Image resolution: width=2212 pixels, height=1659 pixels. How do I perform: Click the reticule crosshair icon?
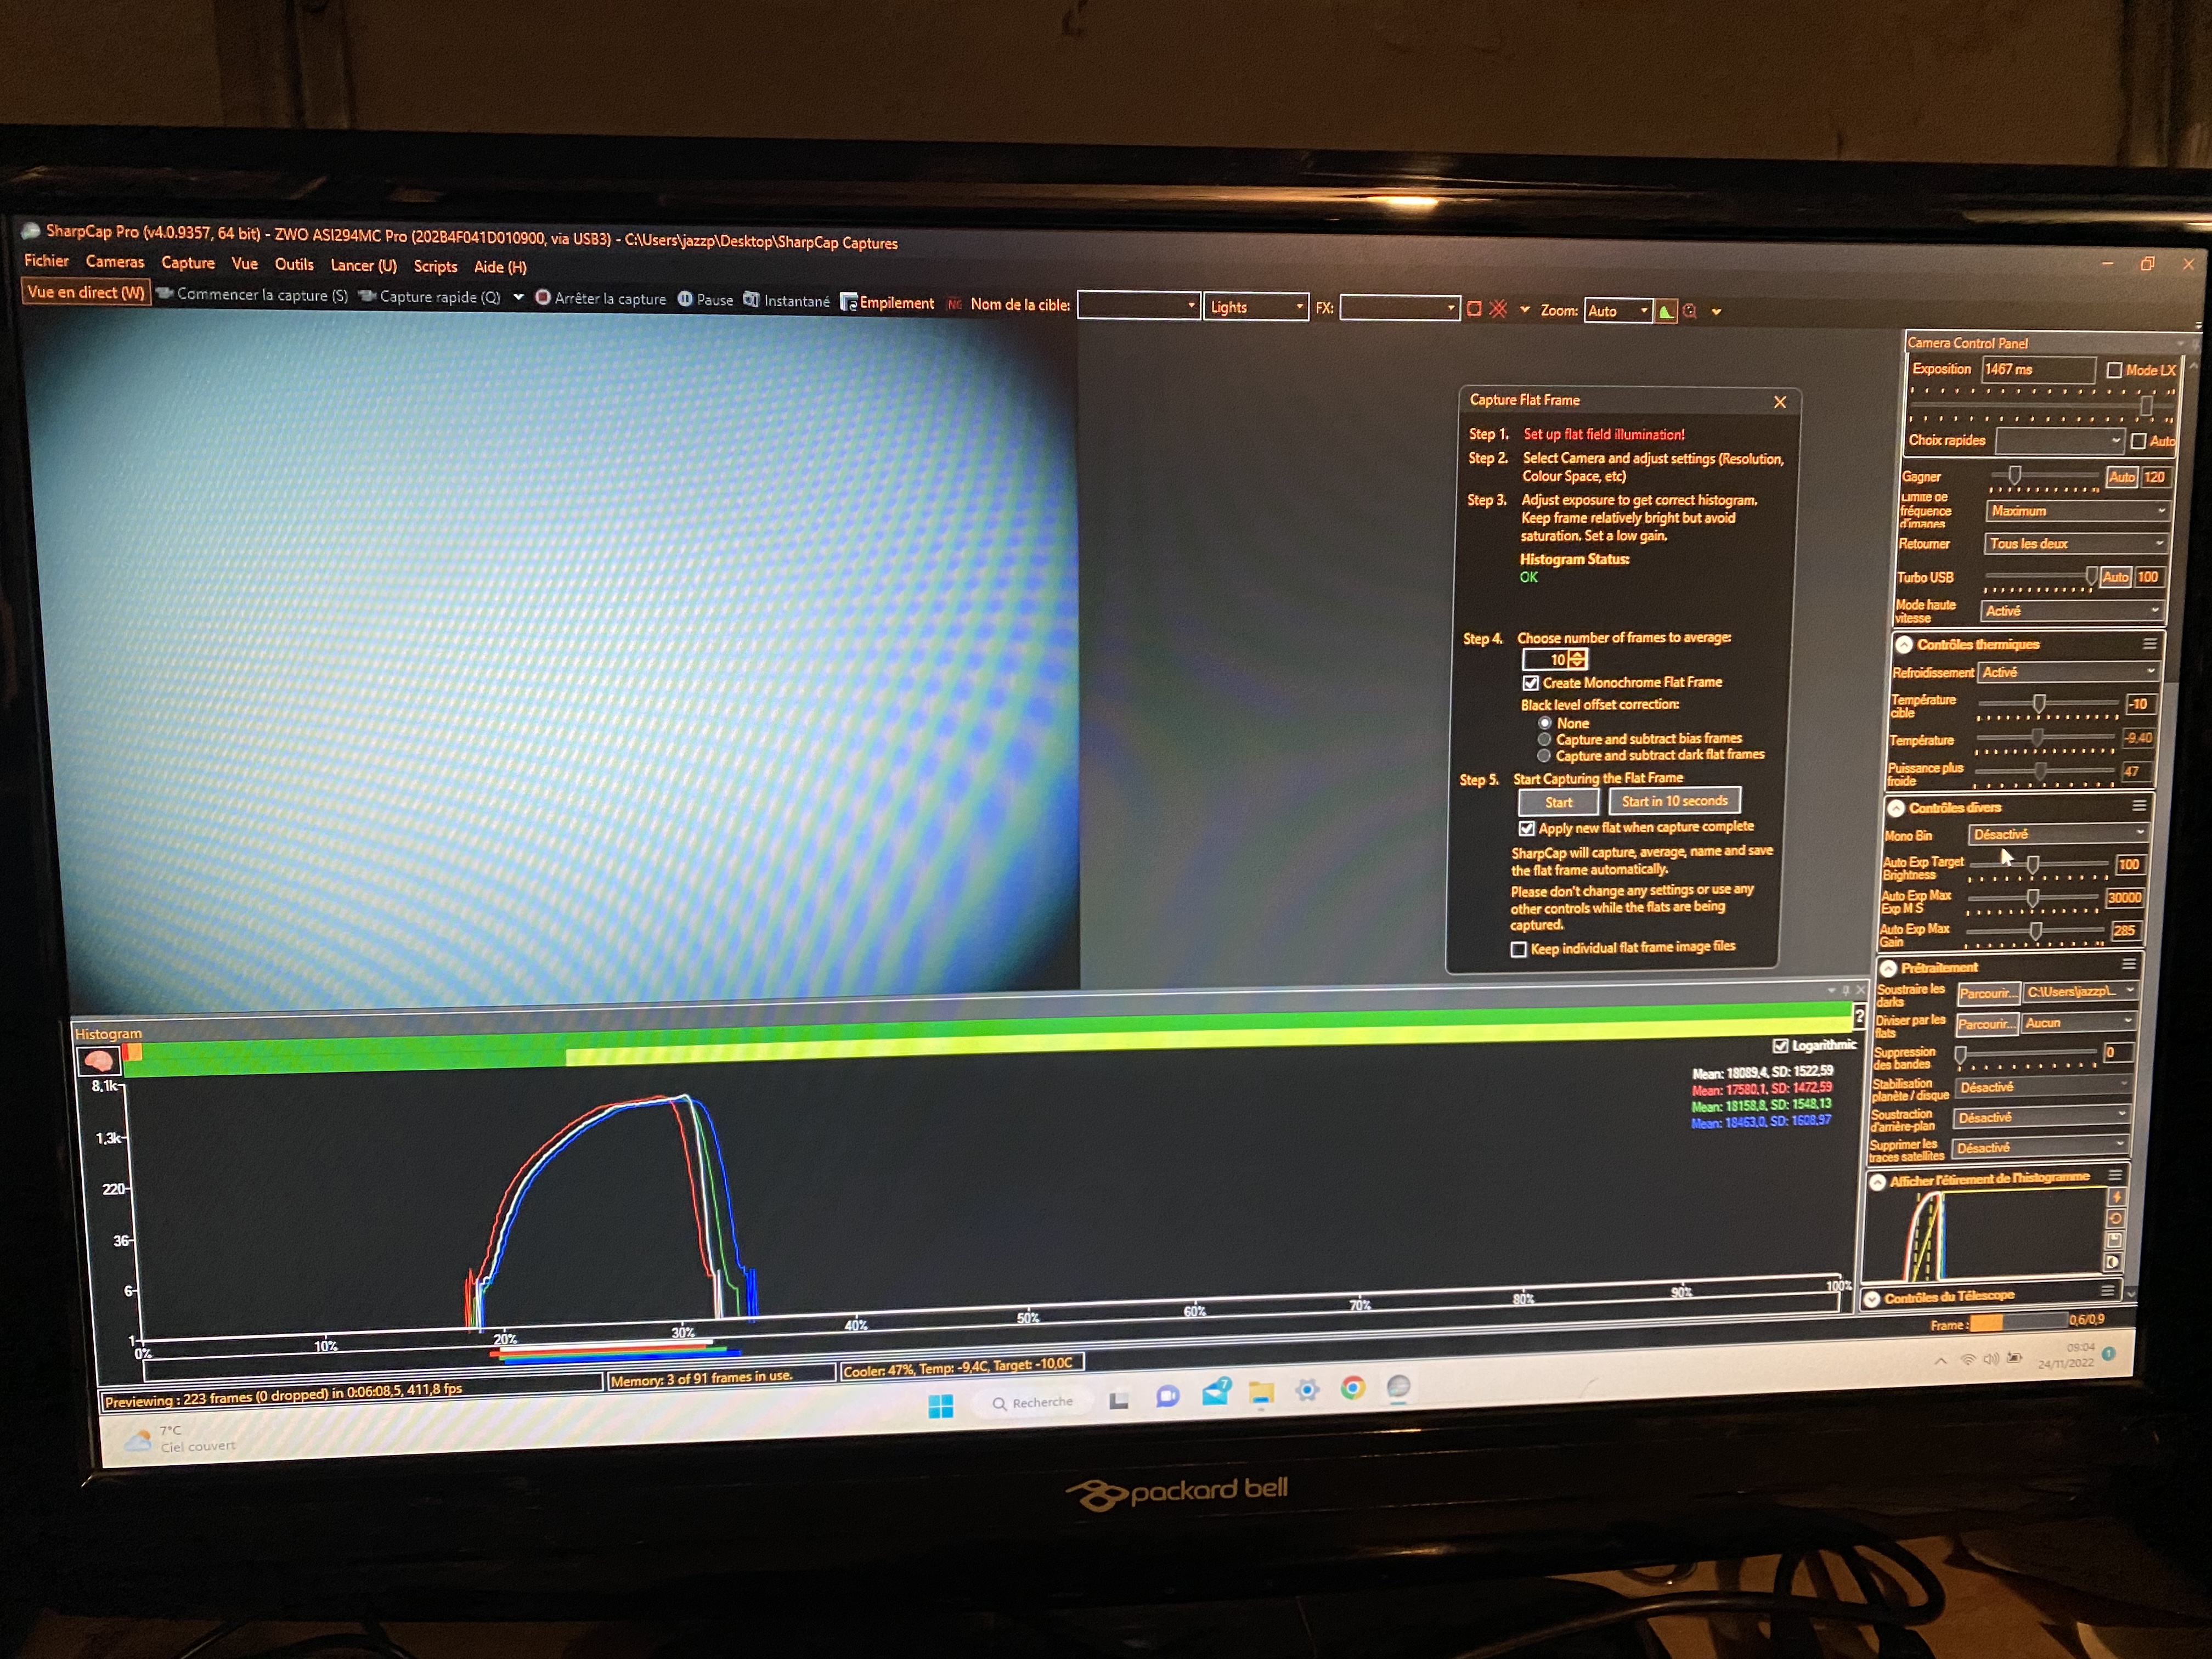(x=1498, y=309)
